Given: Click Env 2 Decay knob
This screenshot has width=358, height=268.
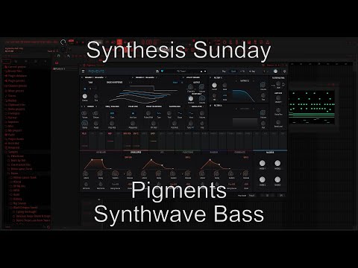Looking at the screenshot, I should click(x=158, y=173).
